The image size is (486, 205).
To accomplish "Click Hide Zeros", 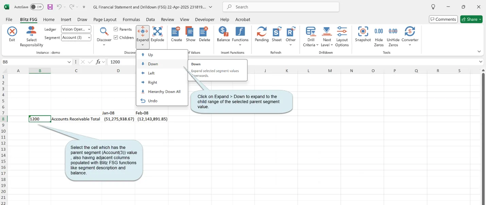I will (379, 37).
